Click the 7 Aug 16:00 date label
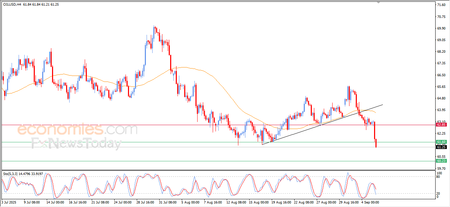The image size is (450, 207). [x=213, y=202]
